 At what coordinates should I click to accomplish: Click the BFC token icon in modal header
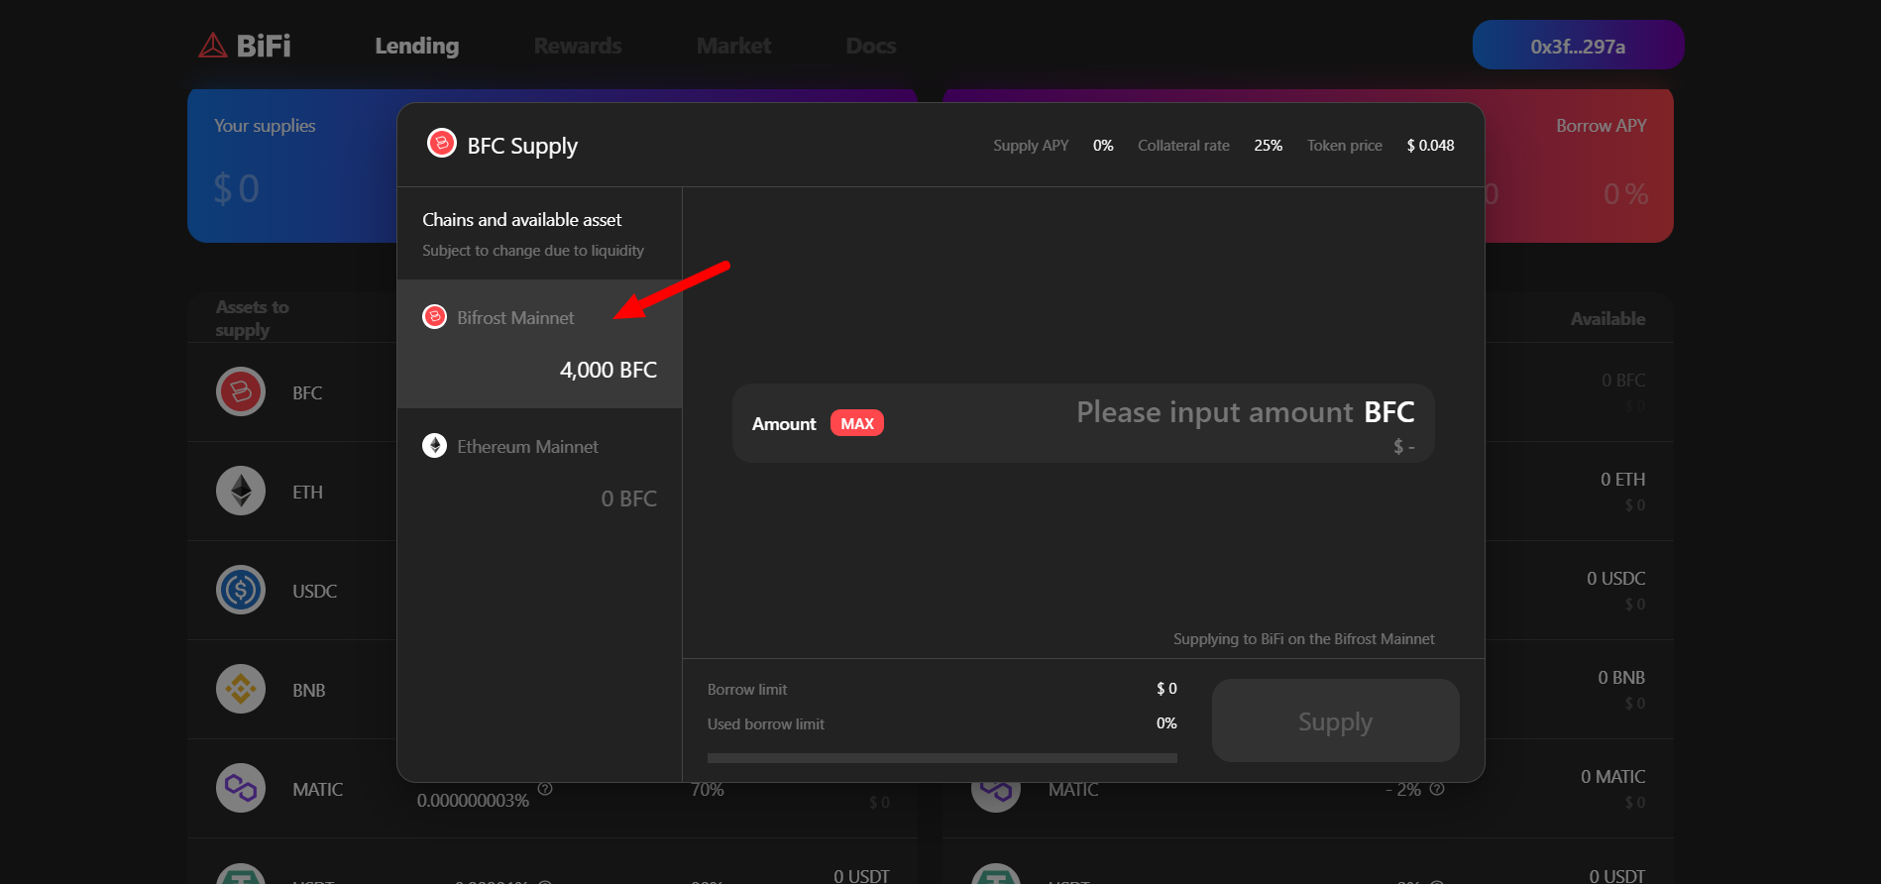coord(441,144)
